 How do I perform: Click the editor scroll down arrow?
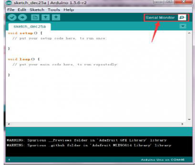pos(189,119)
